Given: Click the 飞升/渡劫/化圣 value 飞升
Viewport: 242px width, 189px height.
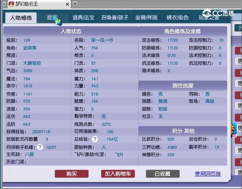Looking at the screenshot, I should pyautogui.click(x=119, y=154).
